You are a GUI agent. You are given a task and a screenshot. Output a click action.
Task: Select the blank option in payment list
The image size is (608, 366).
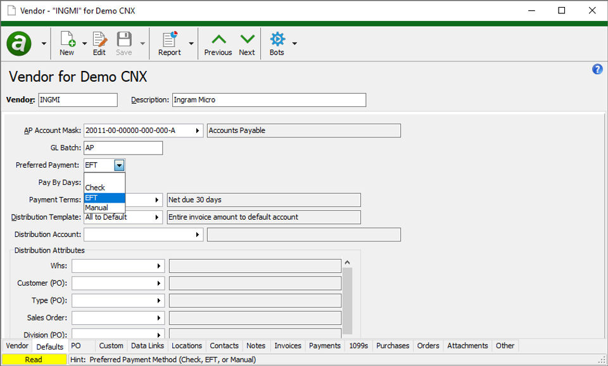[104, 178]
